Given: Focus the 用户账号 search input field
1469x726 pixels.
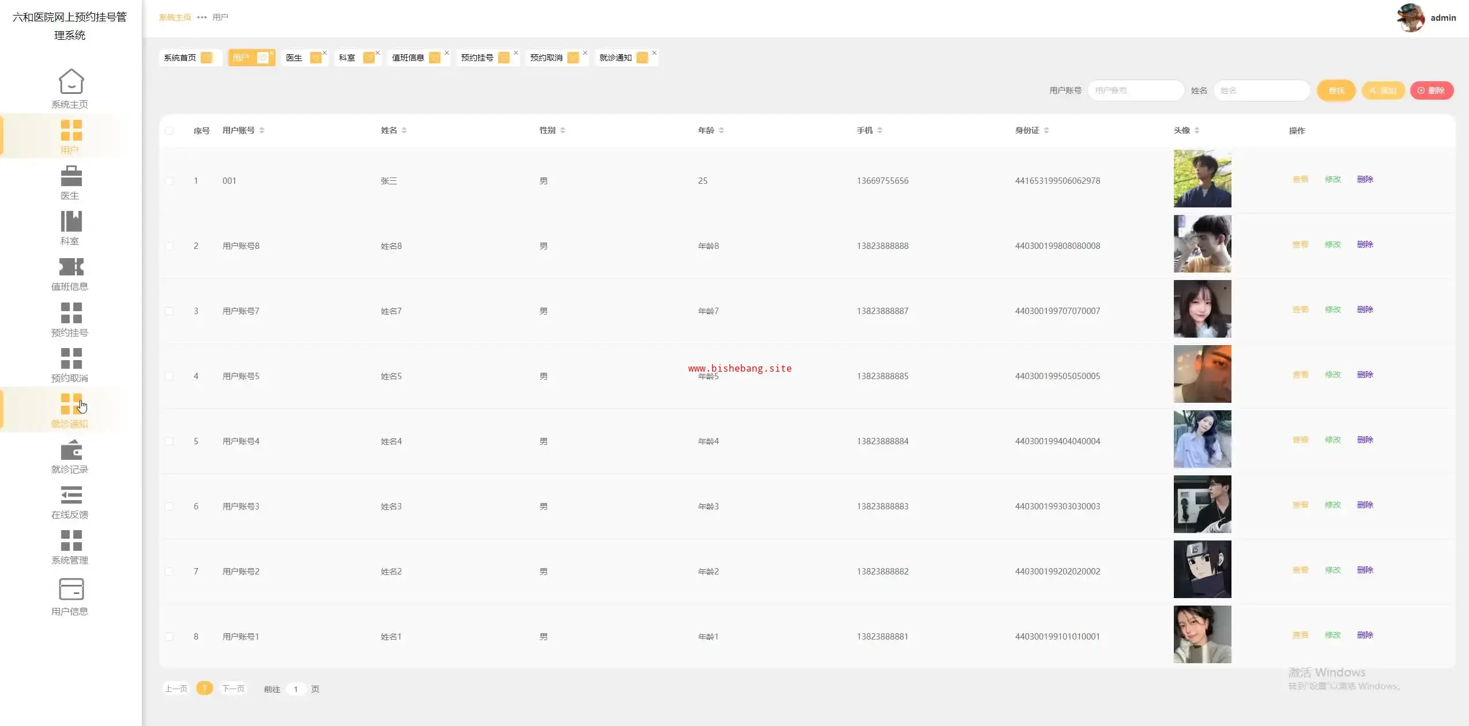Looking at the screenshot, I should [x=1135, y=90].
